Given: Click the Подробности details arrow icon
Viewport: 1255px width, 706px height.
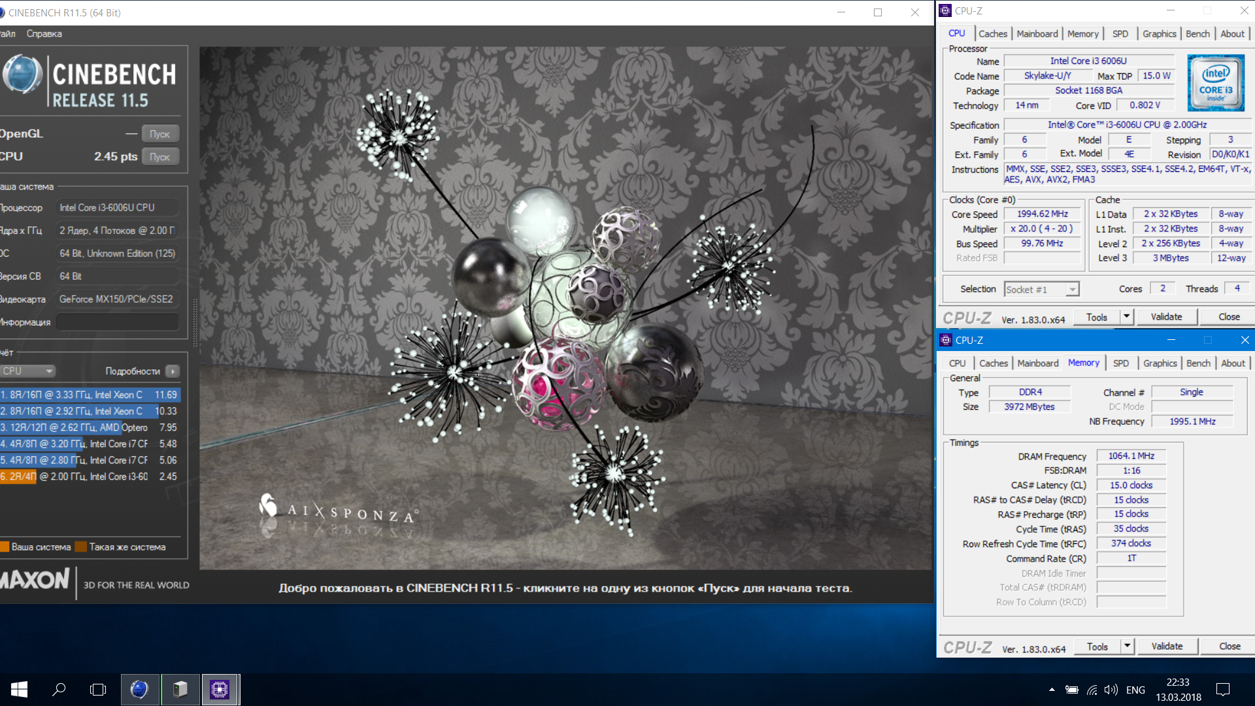Looking at the screenshot, I should (173, 371).
